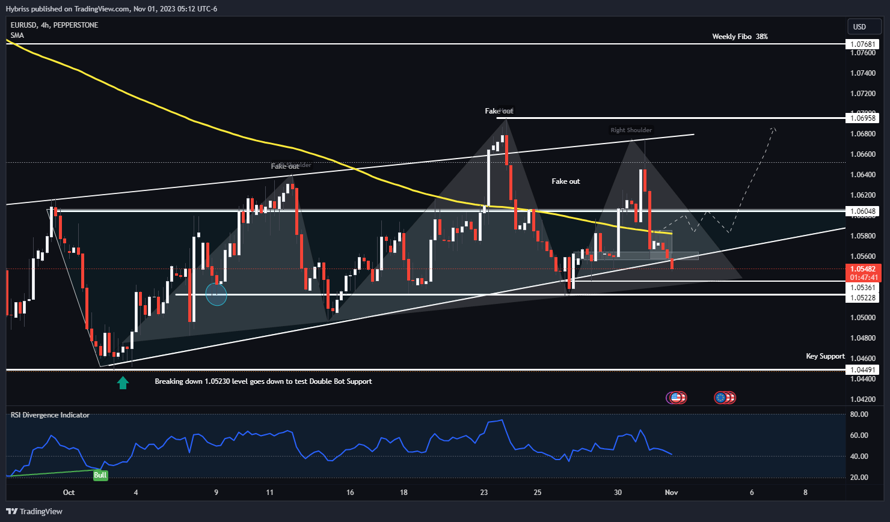Click the 1.05361 price label
890x522 pixels.
[863, 288]
